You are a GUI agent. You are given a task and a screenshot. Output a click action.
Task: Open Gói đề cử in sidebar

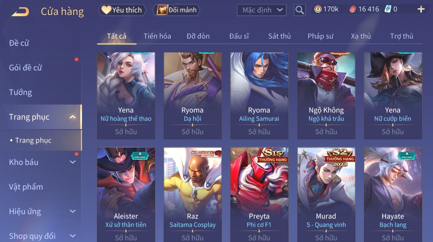pyautogui.click(x=25, y=68)
